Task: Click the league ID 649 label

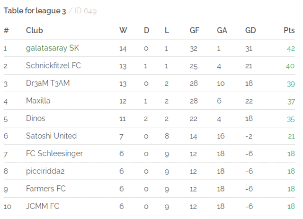Action: pos(85,11)
